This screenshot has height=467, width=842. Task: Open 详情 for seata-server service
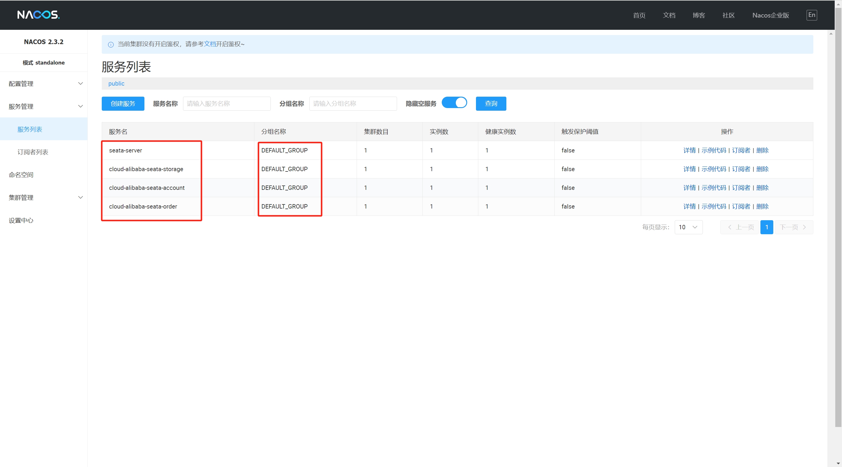689,150
